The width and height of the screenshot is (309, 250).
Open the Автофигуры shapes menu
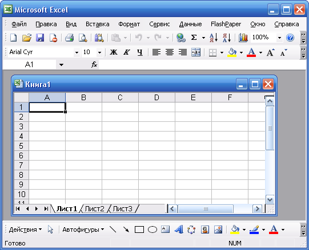pos(83,229)
